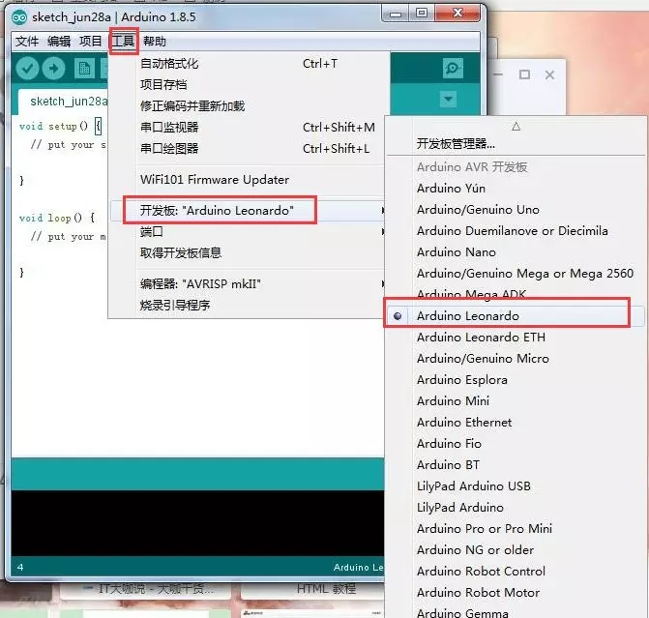Maximize the background window
Image resolution: width=649 pixels, height=618 pixels.
(x=524, y=74)
